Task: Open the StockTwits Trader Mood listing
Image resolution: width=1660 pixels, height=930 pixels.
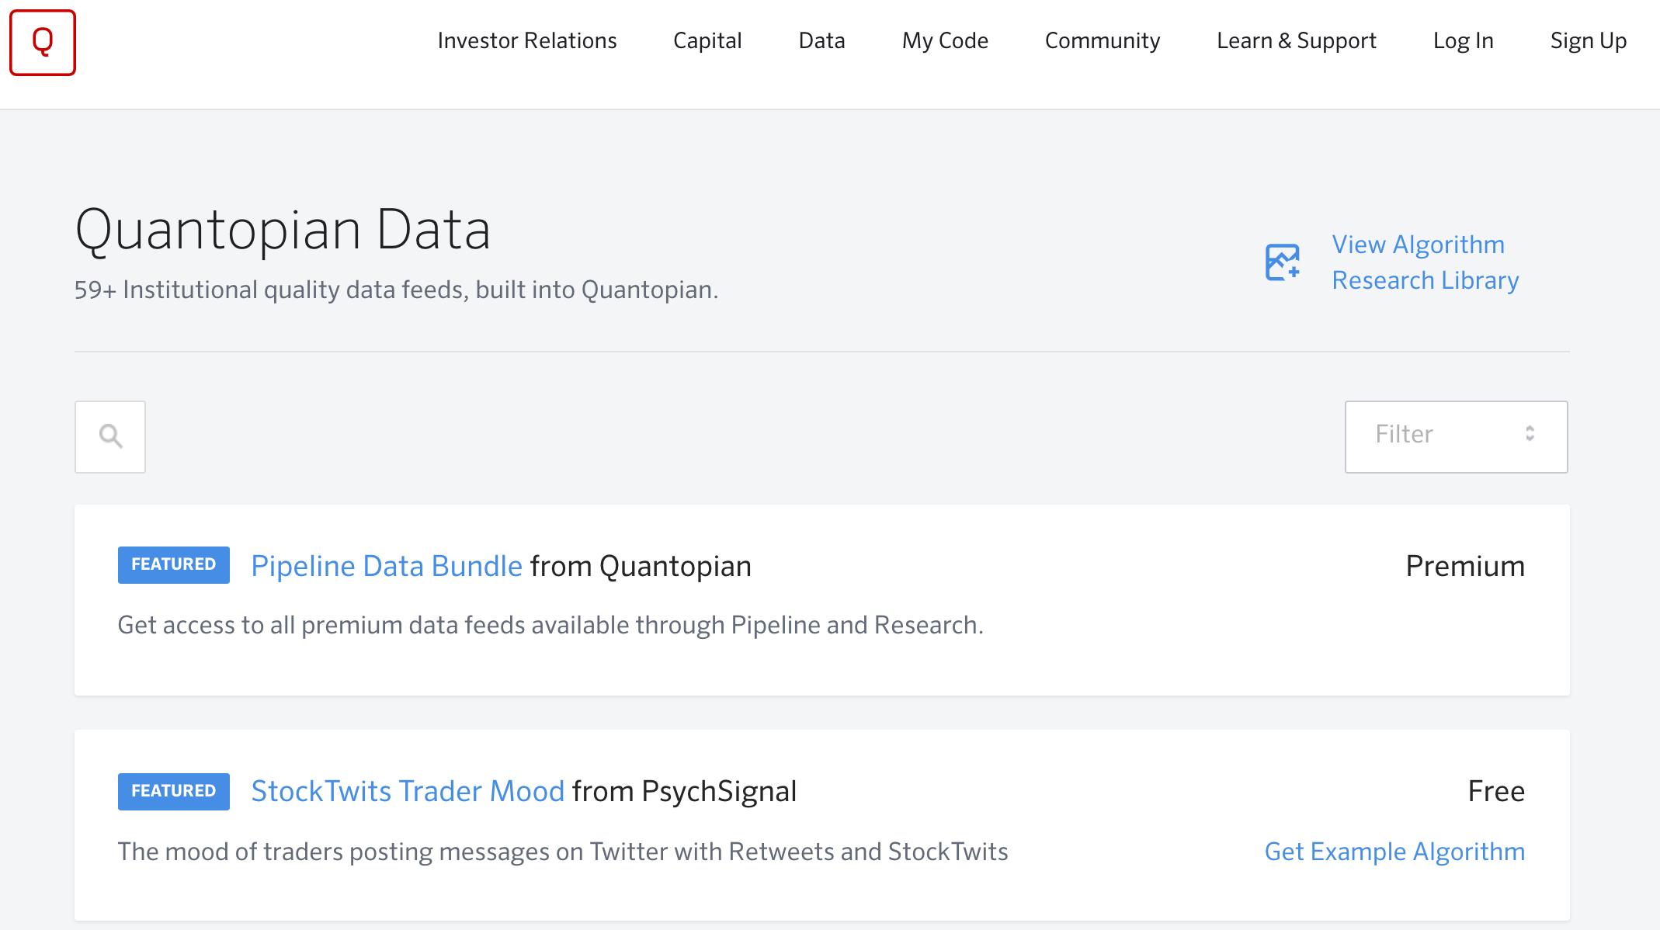Action: (408, 791)
